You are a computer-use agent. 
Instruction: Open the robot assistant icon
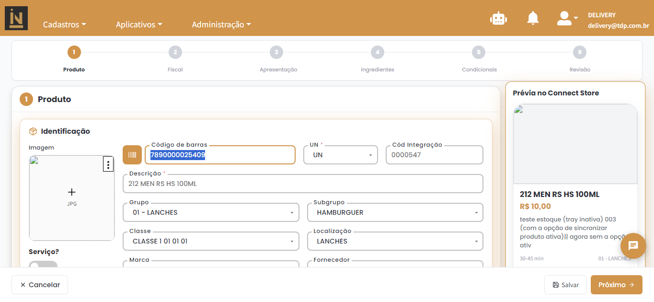pyautogui.click(x=498, y=18)
